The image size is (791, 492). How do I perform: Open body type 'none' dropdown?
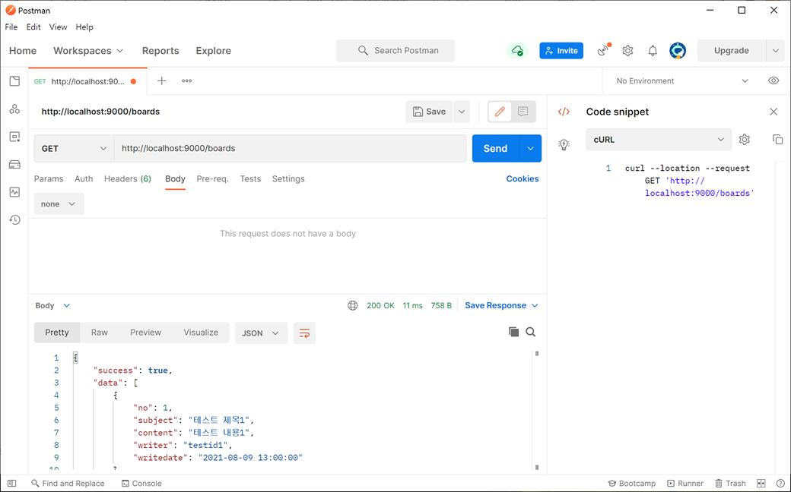pyautogui.click(x=59, y=204)
